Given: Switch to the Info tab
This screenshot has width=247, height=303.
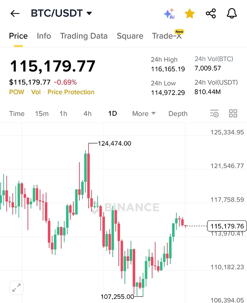Looking at the screenshot, I should pos(44,36).
